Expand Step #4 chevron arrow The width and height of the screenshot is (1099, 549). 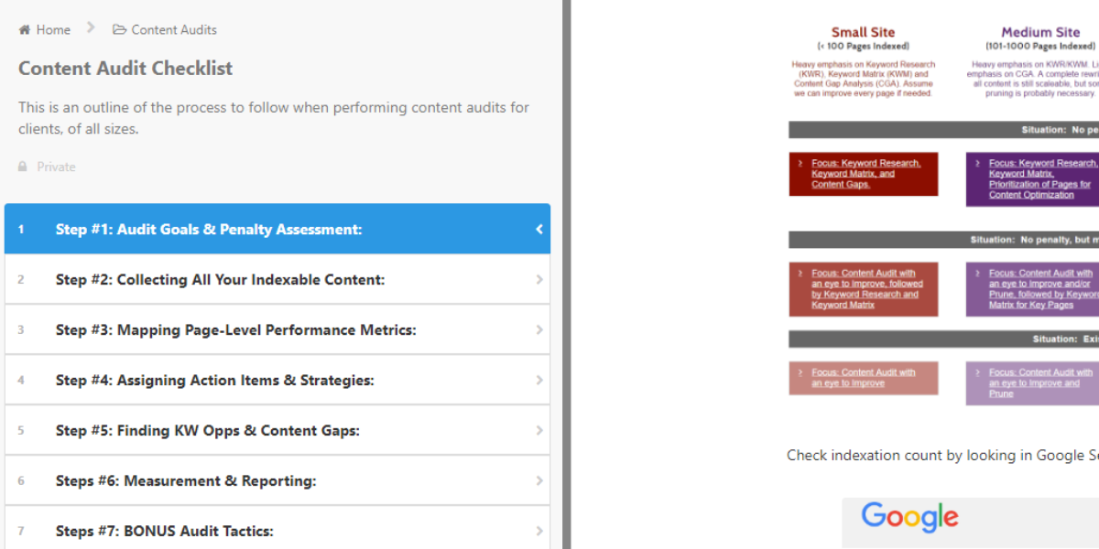[539, 381]
